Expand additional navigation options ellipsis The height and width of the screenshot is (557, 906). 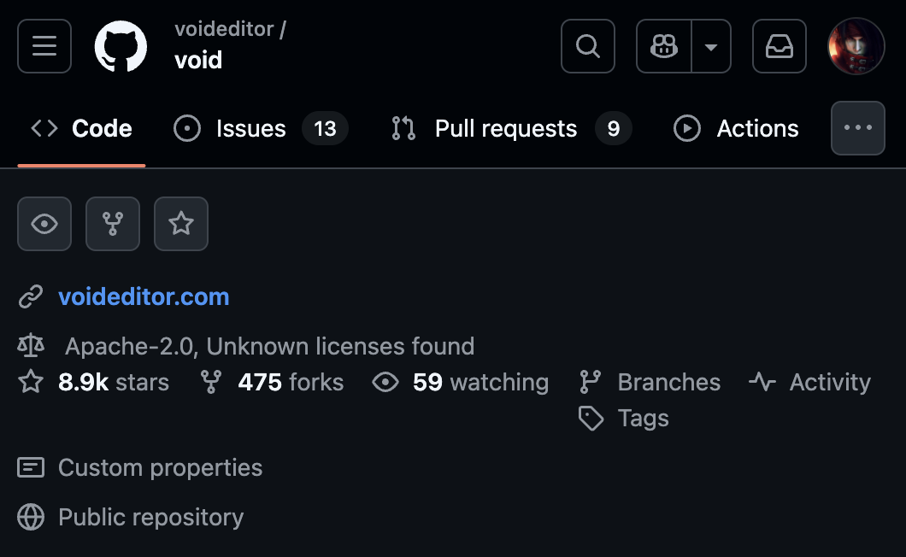click(858, 128)
